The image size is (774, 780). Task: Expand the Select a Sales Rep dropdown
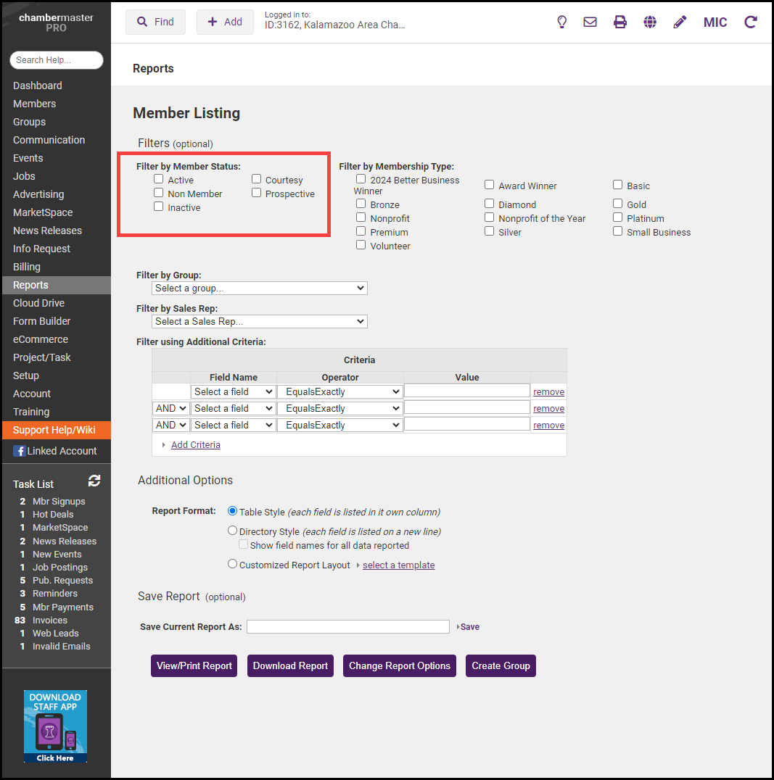pyautogui.click(x=260, y=321)
